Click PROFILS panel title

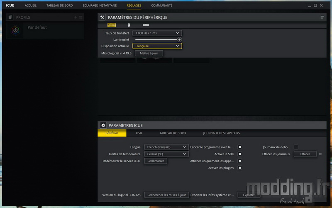[23, 17]
